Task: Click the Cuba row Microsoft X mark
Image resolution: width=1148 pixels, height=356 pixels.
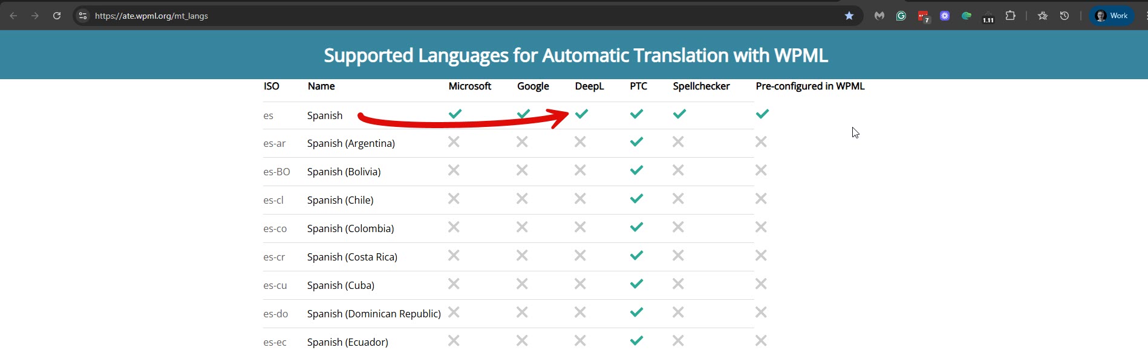Action: pos(454,284)
